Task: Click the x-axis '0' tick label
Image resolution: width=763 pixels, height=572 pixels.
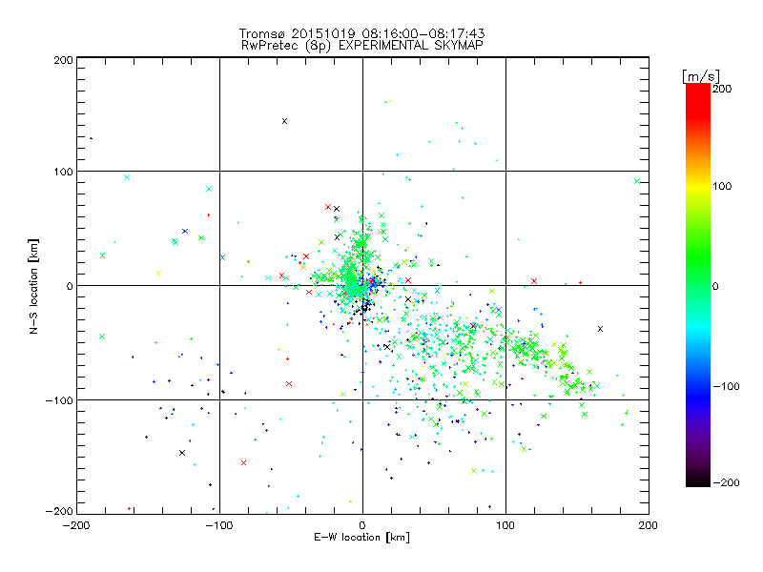Action: tap(362, 525)
